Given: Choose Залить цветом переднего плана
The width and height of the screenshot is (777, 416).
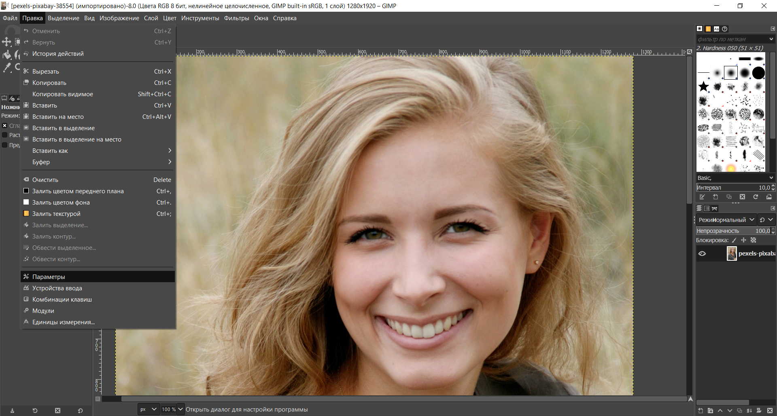Looking at the screenshot, I should point(98,191).
